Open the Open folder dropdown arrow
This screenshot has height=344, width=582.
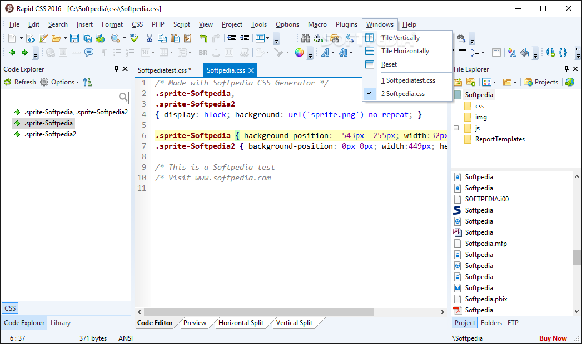coord(65,38)
